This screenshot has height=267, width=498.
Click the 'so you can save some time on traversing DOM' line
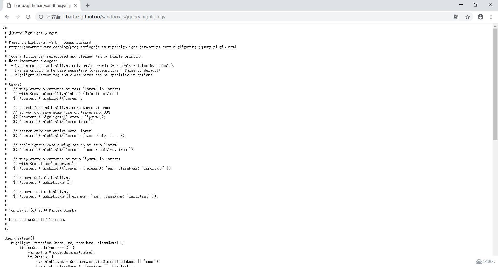point(61,112)
